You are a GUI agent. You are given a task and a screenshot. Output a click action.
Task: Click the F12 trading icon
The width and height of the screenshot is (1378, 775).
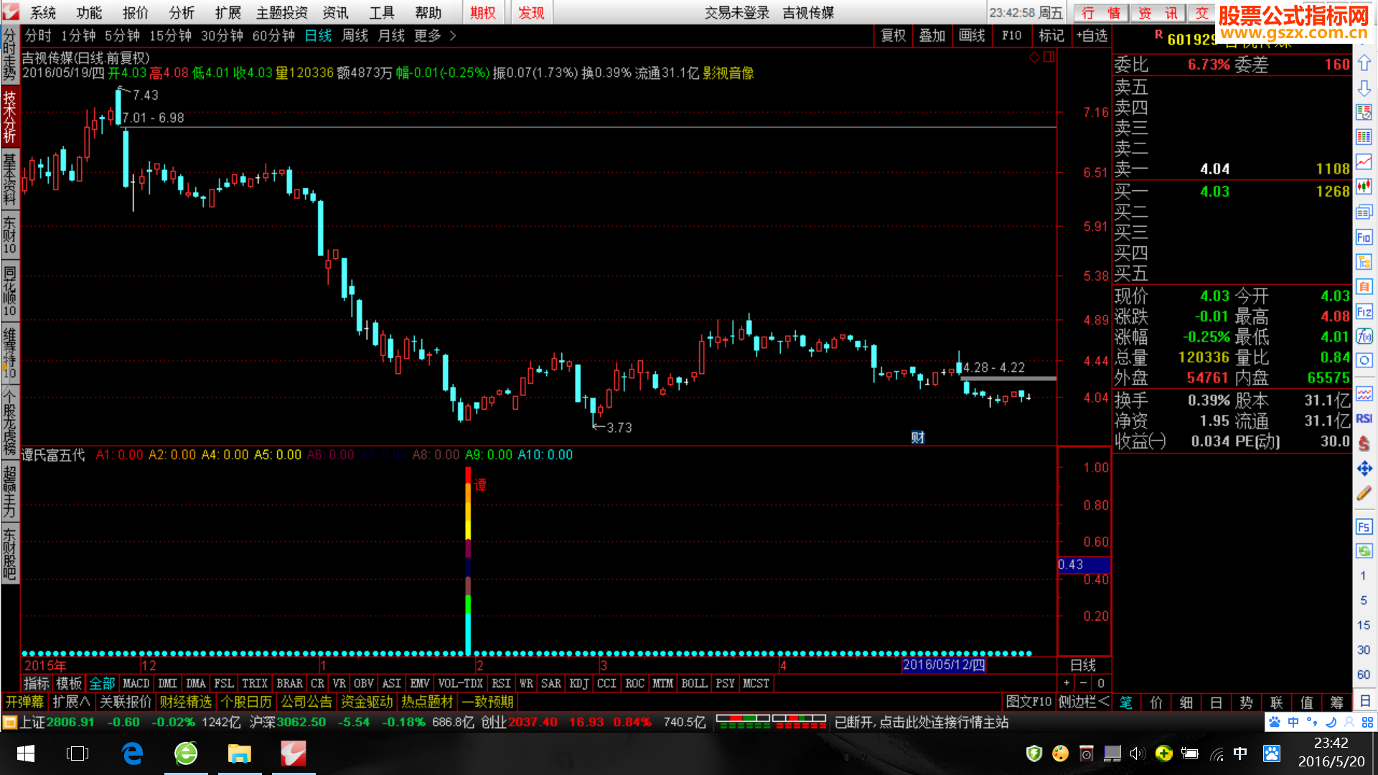click(1364, 311)
